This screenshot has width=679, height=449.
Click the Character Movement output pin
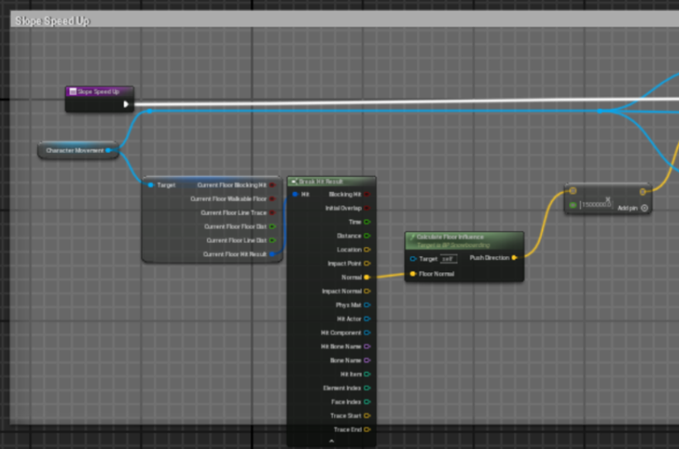pyautogui.click(x=108, y=151)
